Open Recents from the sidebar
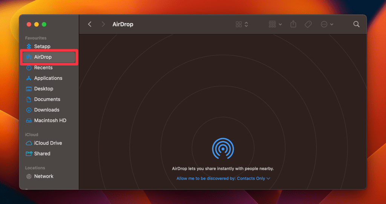The width and height of the screenshot is (386, 204). [x=43, y=68]
